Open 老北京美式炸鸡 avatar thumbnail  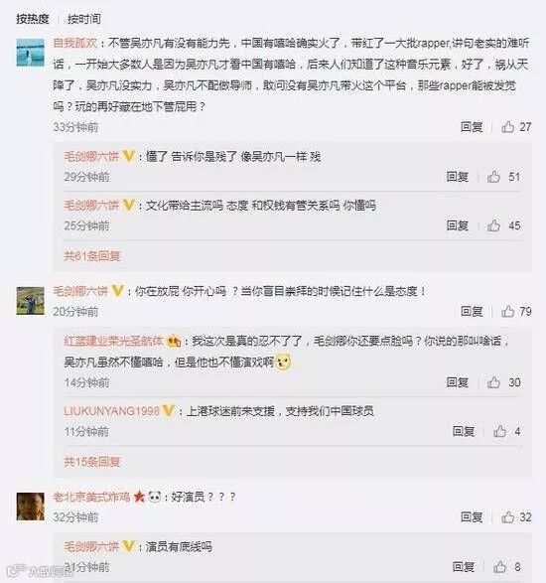click(x=31, y=507)
